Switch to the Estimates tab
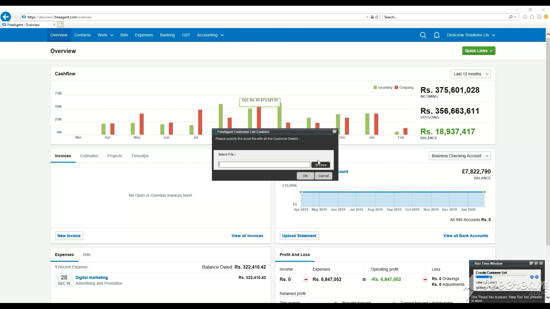 click(x=89, y=156)
